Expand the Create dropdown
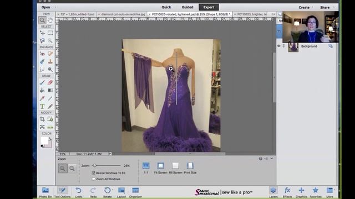Image resolution: width=355 pixels, height=199 pixels. [x=312, y=7]
